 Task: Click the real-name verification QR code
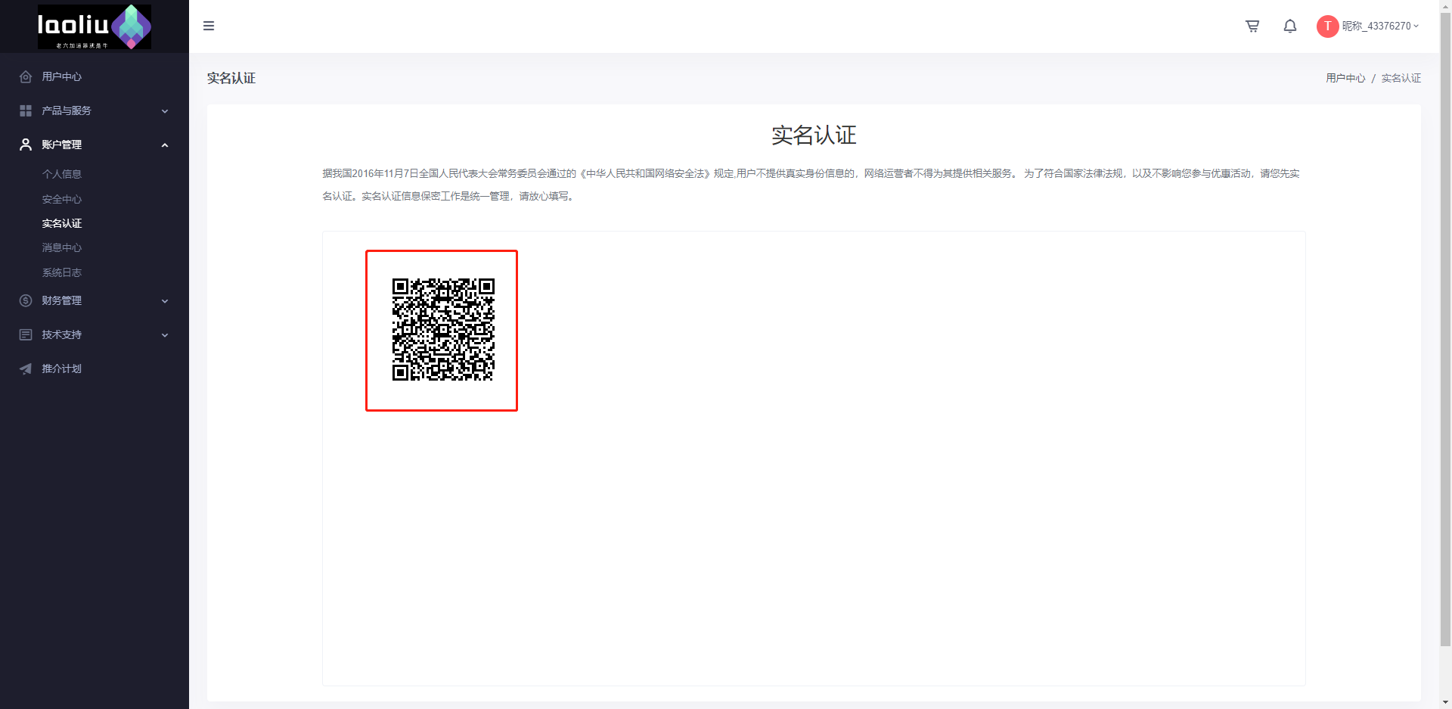point(442,330)
